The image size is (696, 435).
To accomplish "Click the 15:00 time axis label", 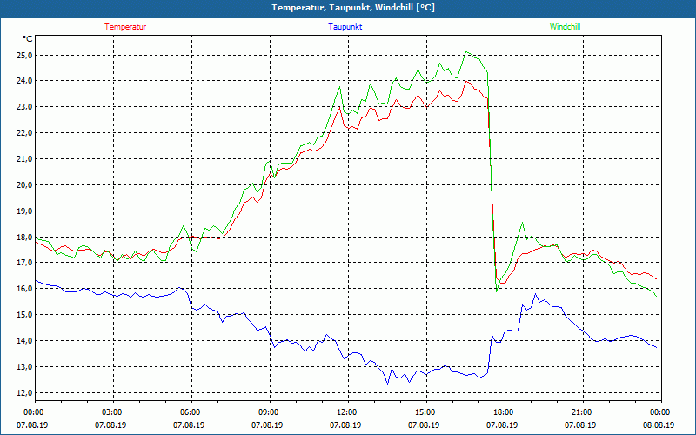I will tap(425, 412).
